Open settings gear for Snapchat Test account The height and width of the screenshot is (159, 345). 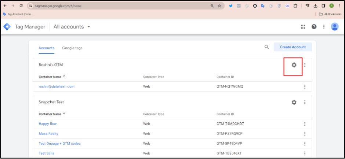(x=294, y=102)
